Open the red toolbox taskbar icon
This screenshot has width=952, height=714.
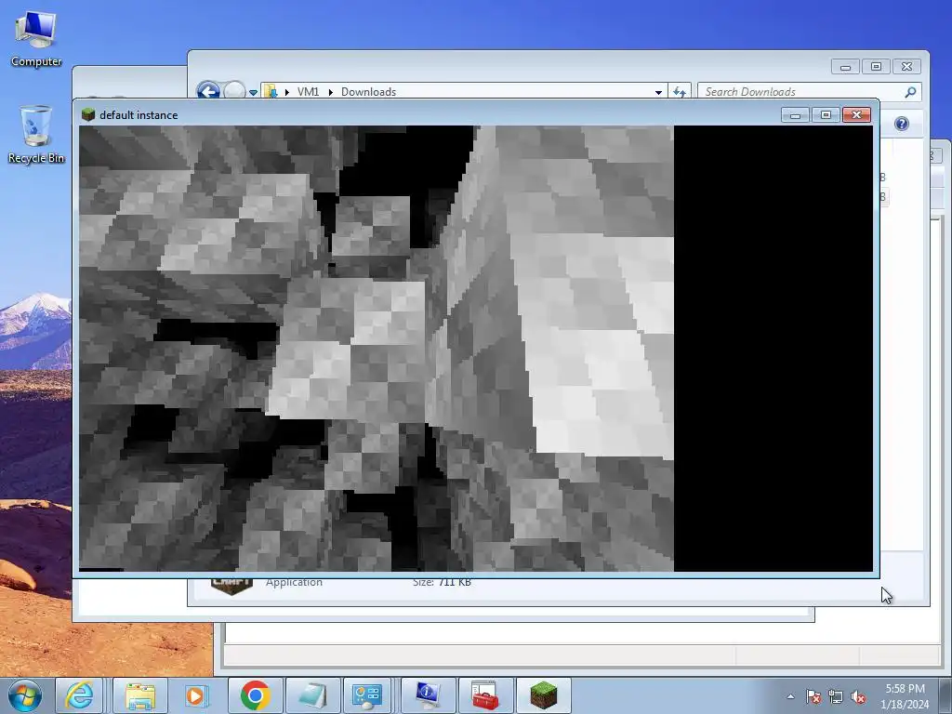485,695
